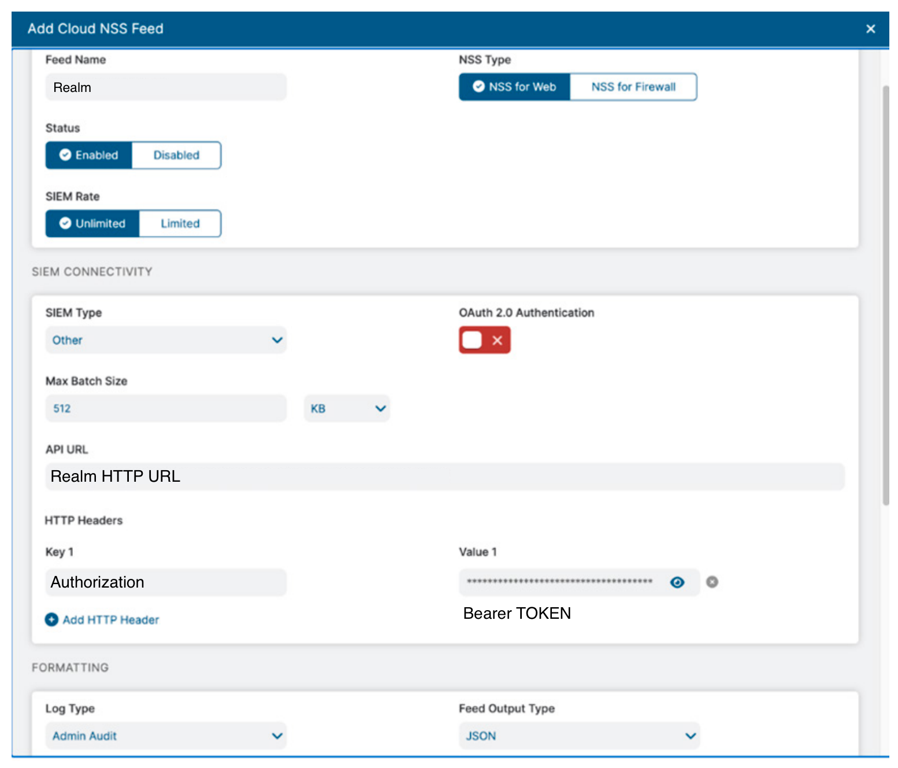Click the X delete icon next to Value 1
The width and height of the screenshot is (898, 768).
[713, 582]
